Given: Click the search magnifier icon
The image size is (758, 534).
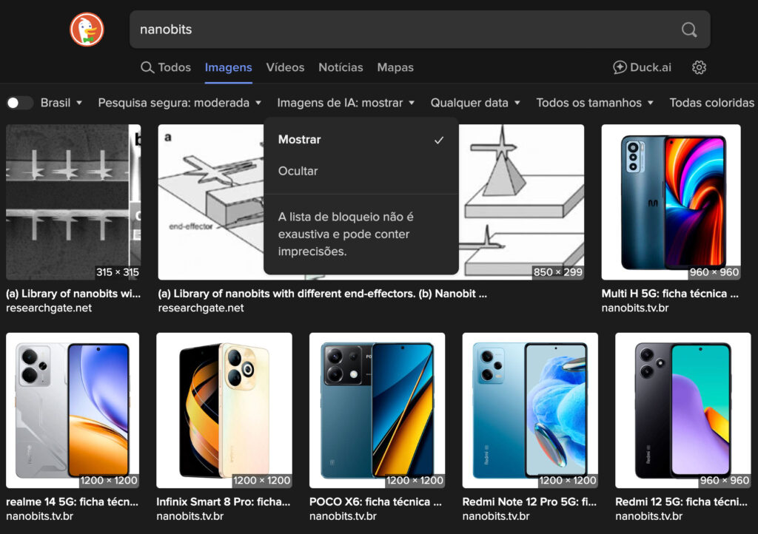Looking at the screenshot, I should pyautogui.click(x=688, y=30).
